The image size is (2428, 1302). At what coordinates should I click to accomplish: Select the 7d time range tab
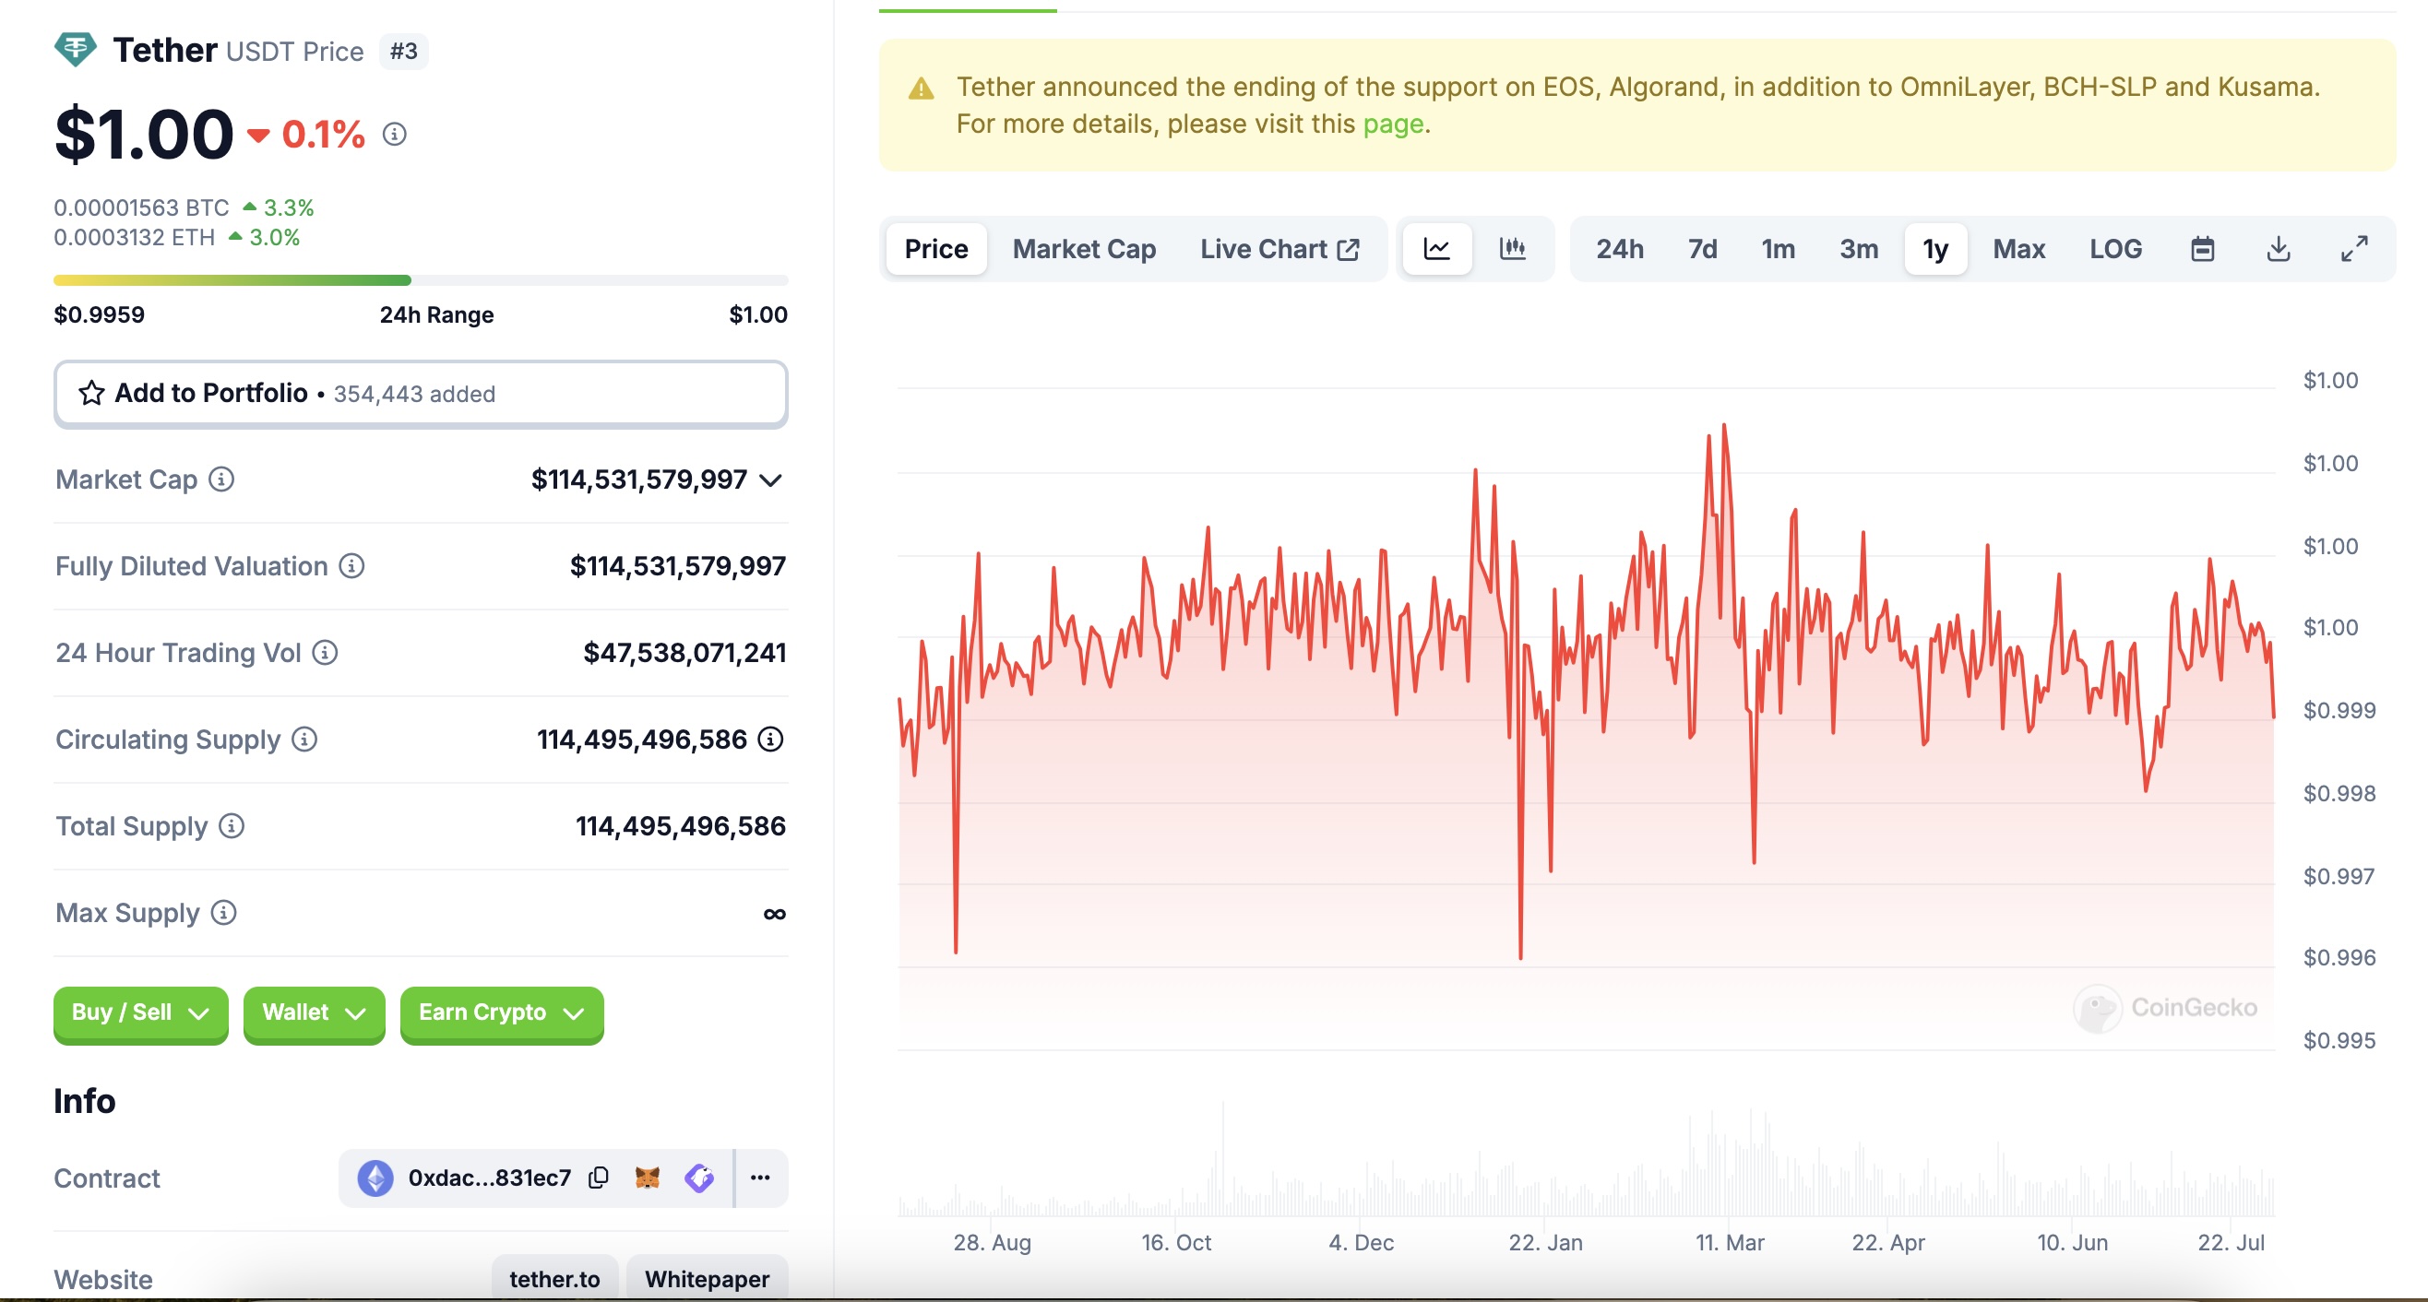[1702, 249]
